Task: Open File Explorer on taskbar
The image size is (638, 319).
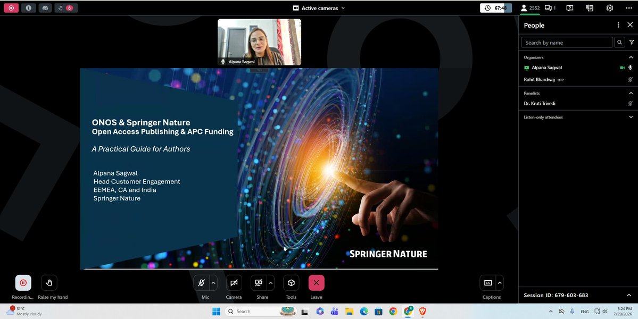Action: (349, 312)
